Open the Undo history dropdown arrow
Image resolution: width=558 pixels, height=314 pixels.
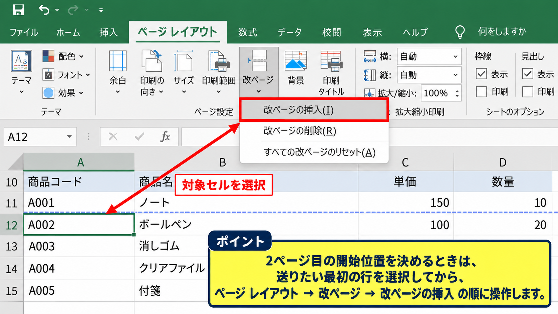(57, 10)
